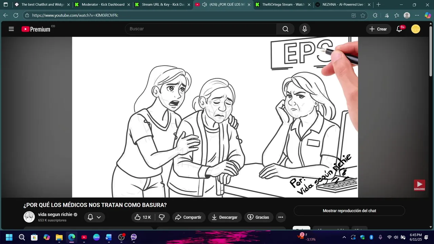The width and height of the screenshot is (434, 244).
Task: Open split screen / apps icon in address bar
Action: (x=354, y=15)
